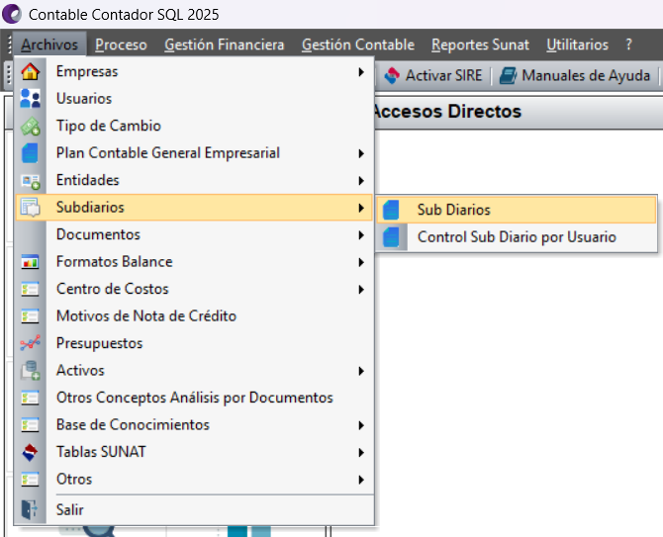Click the Plan Contable General Empresarial icon
Viewport: 663px width, 537px height.
tap(31, 153)
